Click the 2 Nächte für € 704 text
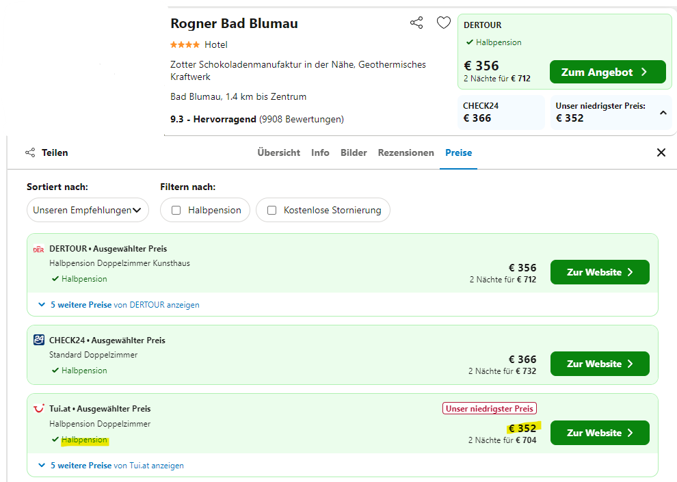Image resolution: width=677 pixels, height=482 pixels. point(502,440)
